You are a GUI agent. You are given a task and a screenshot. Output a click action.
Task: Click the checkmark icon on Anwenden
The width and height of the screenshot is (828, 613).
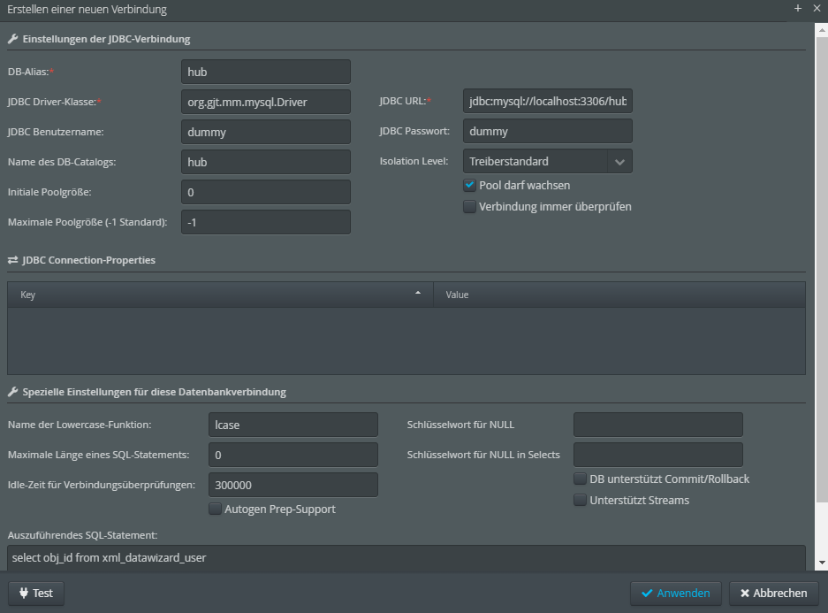tap(647, 593)
